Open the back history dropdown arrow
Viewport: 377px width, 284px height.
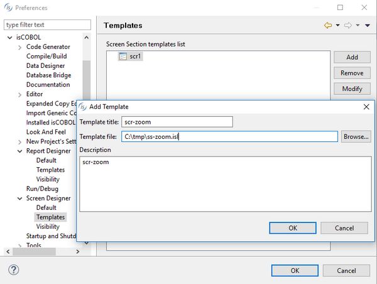point(337,26)
